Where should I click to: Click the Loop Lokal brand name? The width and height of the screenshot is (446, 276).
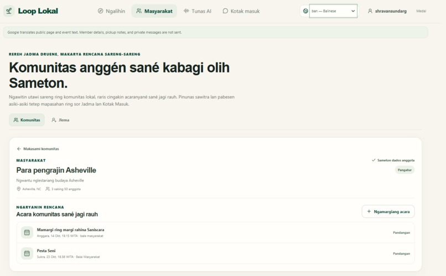click(38, 11)
